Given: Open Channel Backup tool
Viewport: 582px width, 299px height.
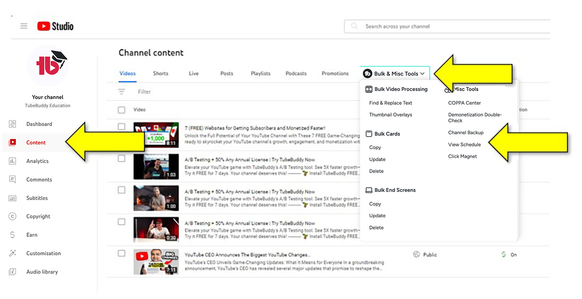Looking at the screenshot, I should point(466,133).
